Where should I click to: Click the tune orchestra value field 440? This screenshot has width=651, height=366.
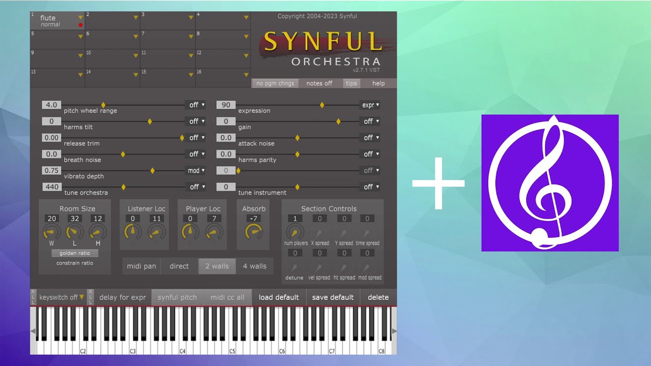(x=51, y=187)
